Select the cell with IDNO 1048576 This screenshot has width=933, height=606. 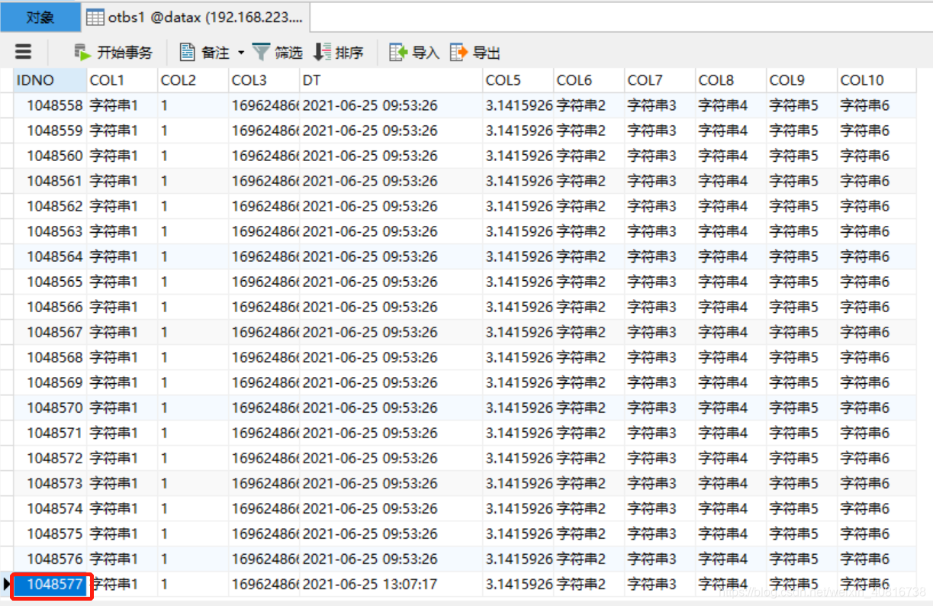click(50, 559)
